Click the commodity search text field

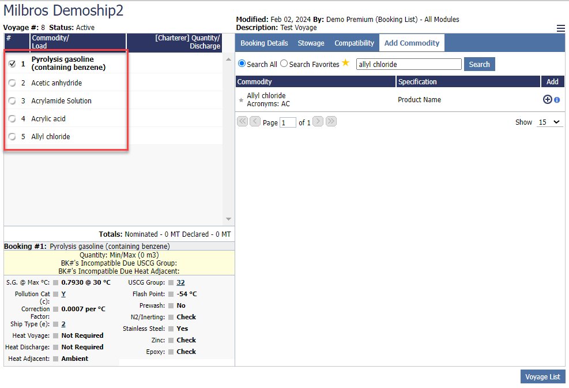pos(409,64)
